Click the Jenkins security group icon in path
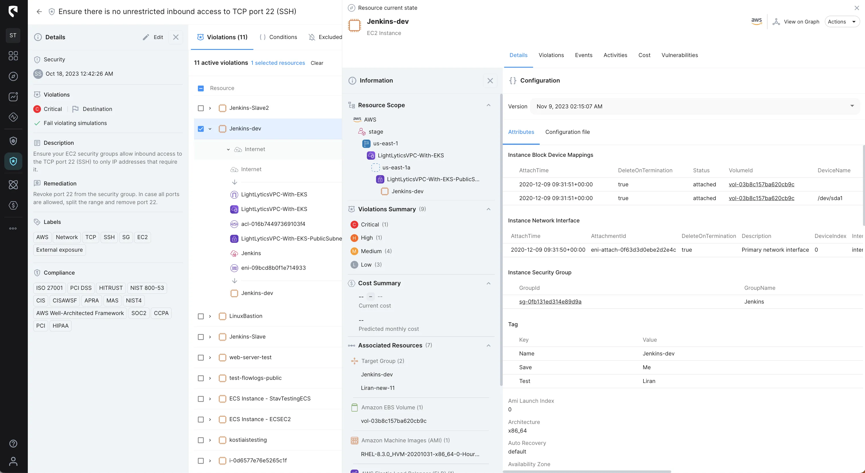865x473 pixels. 234,253
